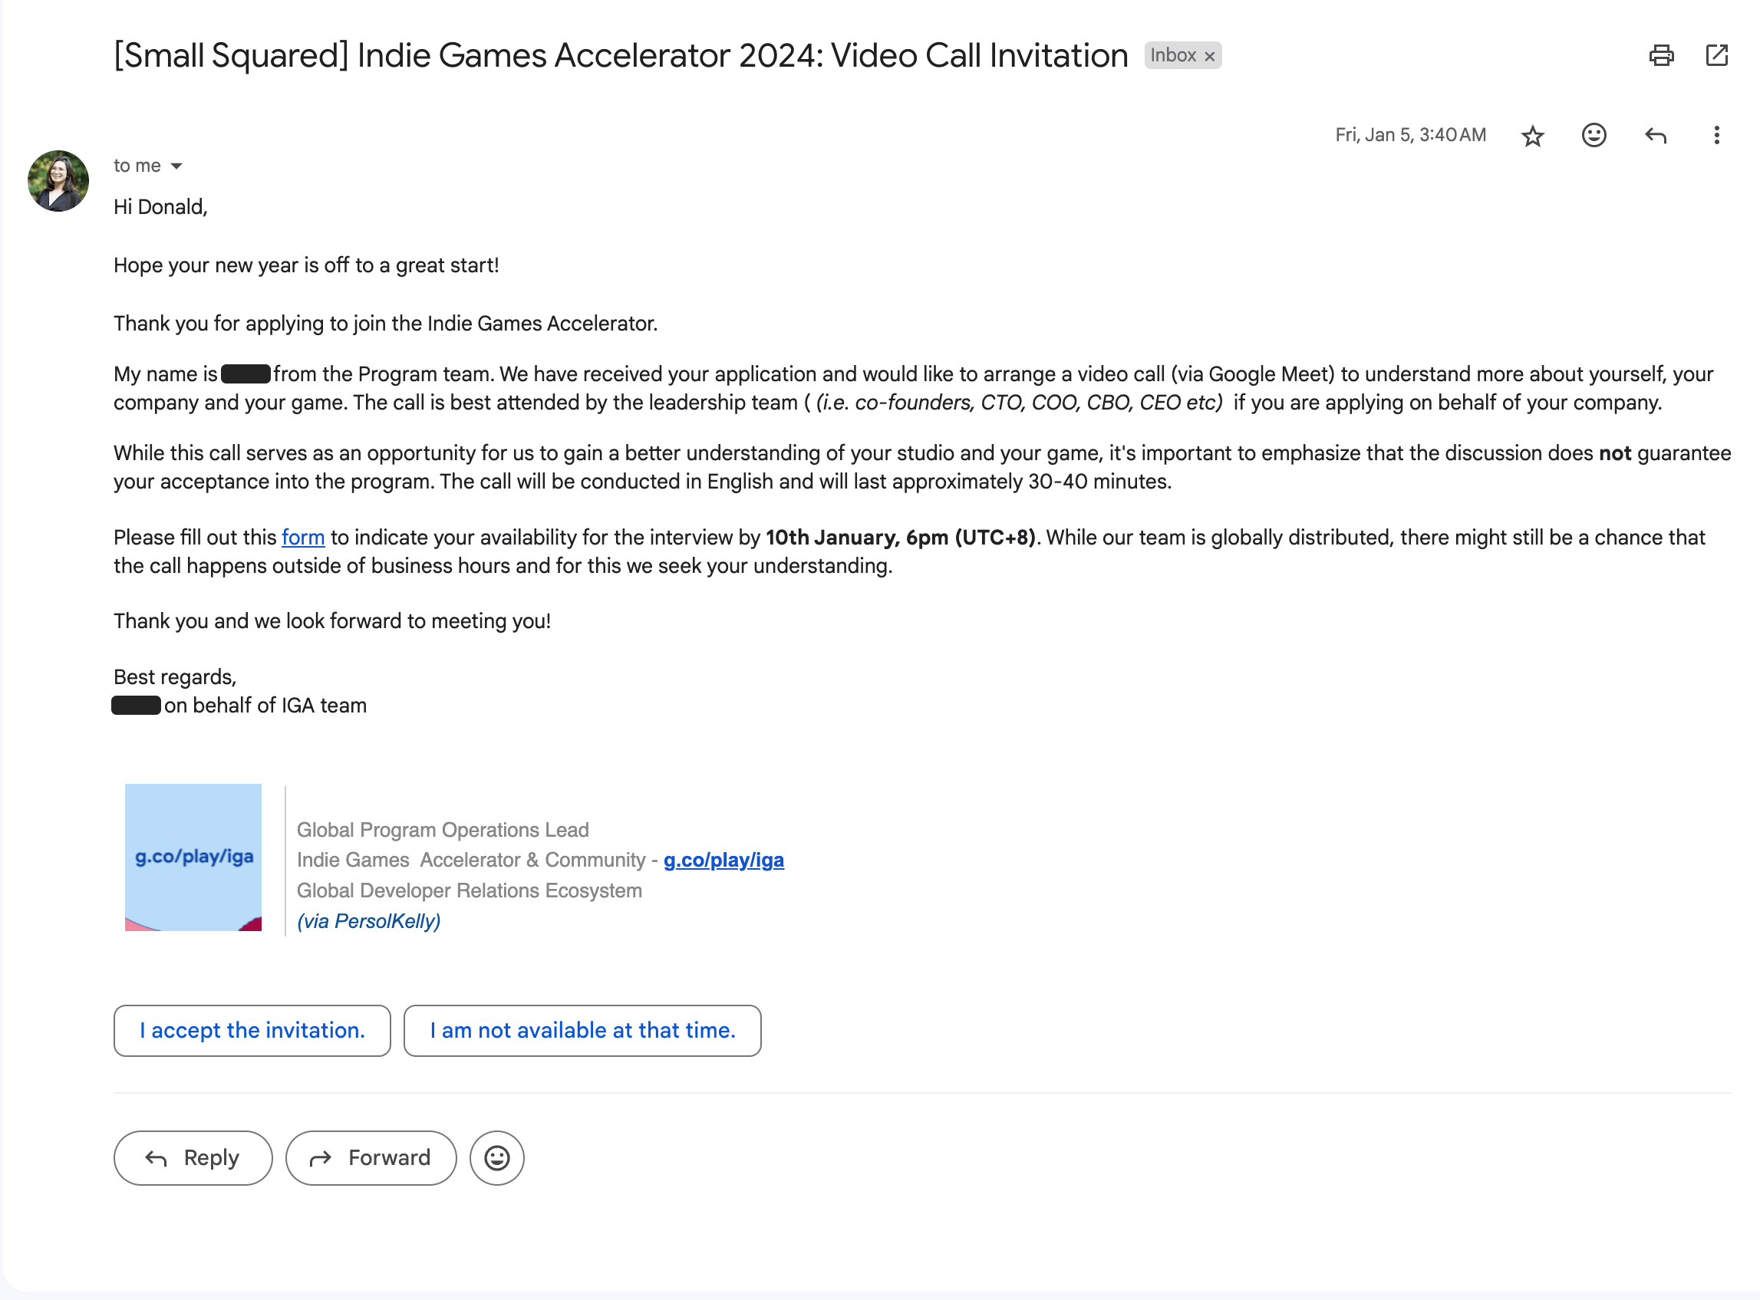Remove the Inbox label with X
The width and height of the screenshot is (1760, 1300).
coord(1210,56)
